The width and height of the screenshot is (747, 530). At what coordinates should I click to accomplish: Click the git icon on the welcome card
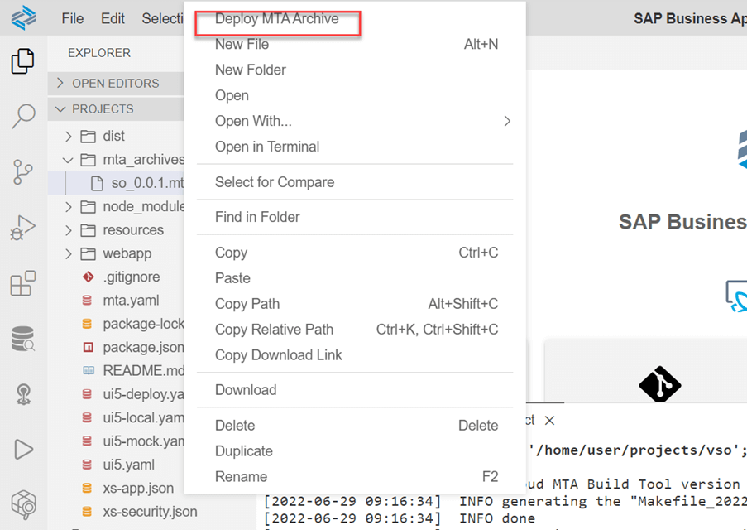point(660,384)
